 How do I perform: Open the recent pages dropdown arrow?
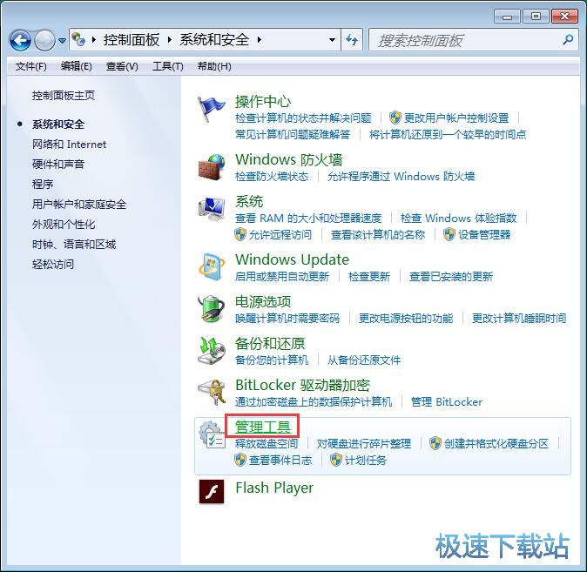coord(62,40)
